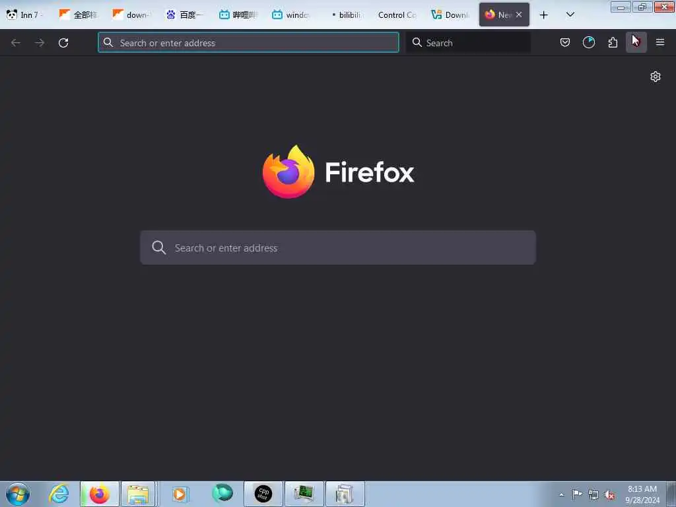This screenshot has width=676, height=507.
Task: Open the Windows Start menu
Action: pos(18,494)
